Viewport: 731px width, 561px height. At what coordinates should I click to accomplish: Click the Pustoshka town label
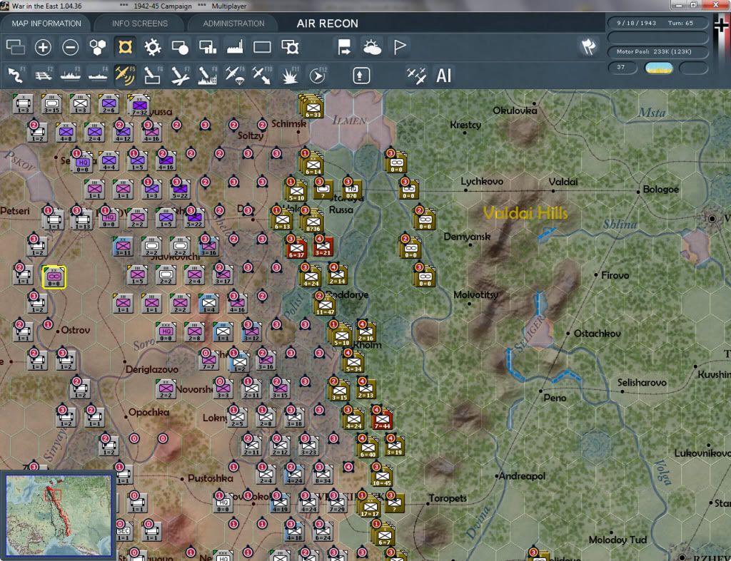(211, 478)
